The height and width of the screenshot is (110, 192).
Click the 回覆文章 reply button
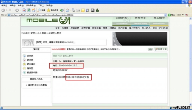[161, 49]
